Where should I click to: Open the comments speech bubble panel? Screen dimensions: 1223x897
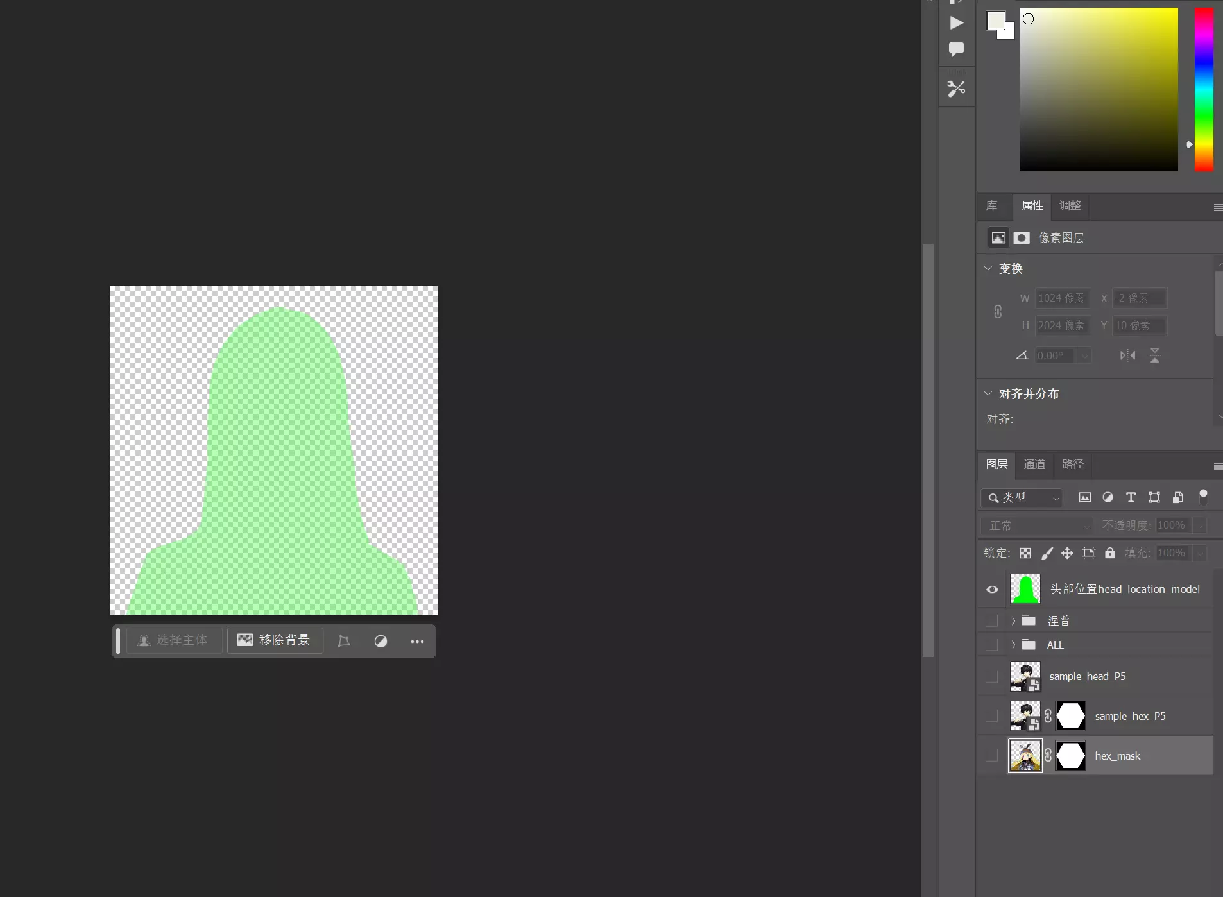coord(956,49)
